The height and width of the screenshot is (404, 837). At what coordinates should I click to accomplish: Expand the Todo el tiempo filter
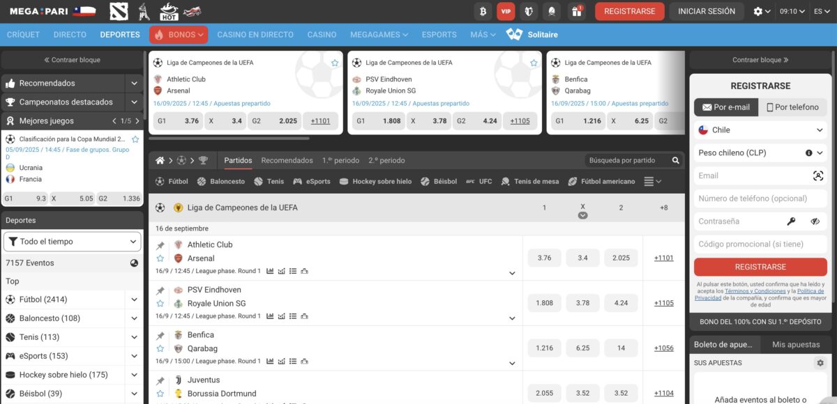coord(73,242)
